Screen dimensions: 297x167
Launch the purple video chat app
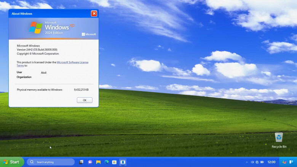tap(90, 162)
